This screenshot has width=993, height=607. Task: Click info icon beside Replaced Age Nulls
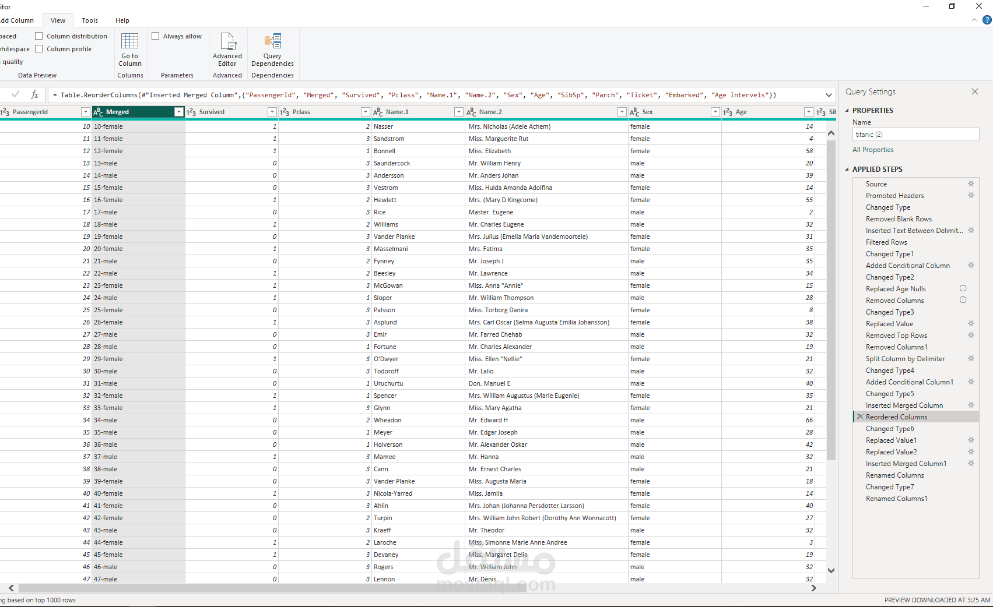(x=963, y=288)
